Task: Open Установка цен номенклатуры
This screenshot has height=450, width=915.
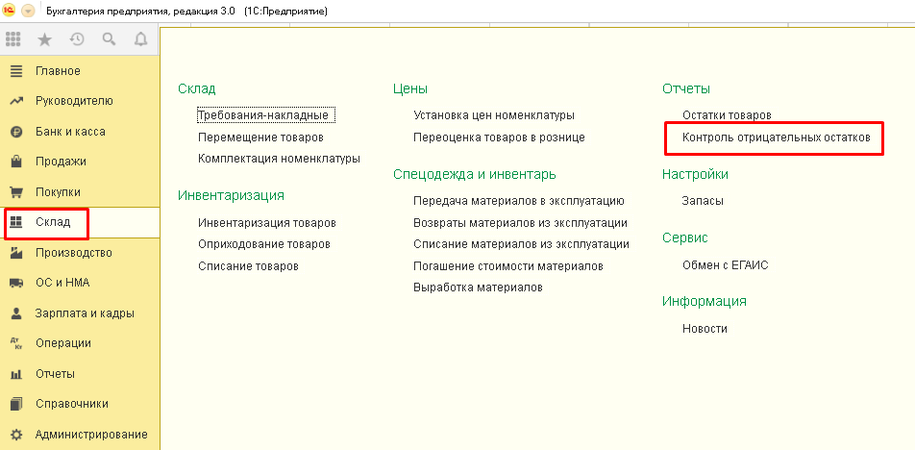Action: pos(494,115)
